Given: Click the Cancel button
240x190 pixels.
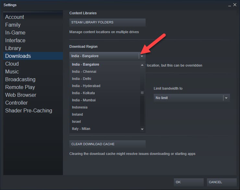Looking at the screenshot, I should click(222, 182).
